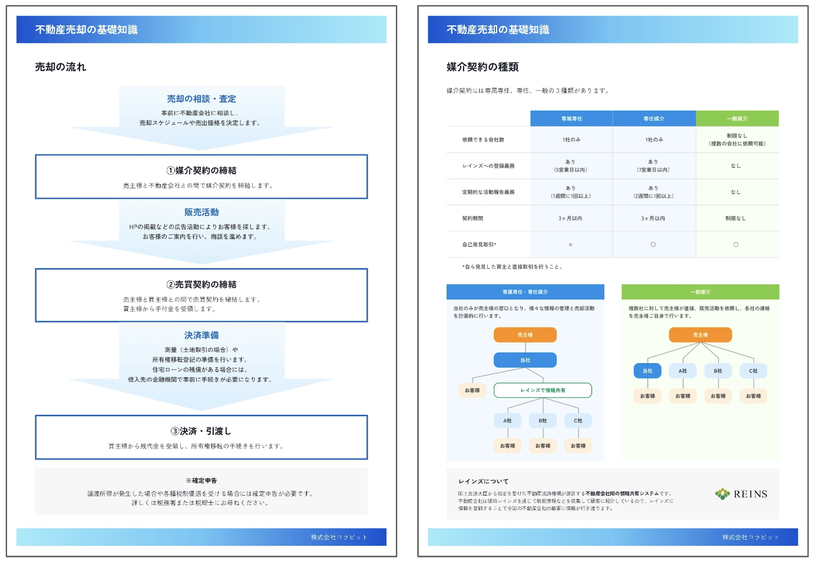Click the レインズで情報共有 node

coord(543,390)
